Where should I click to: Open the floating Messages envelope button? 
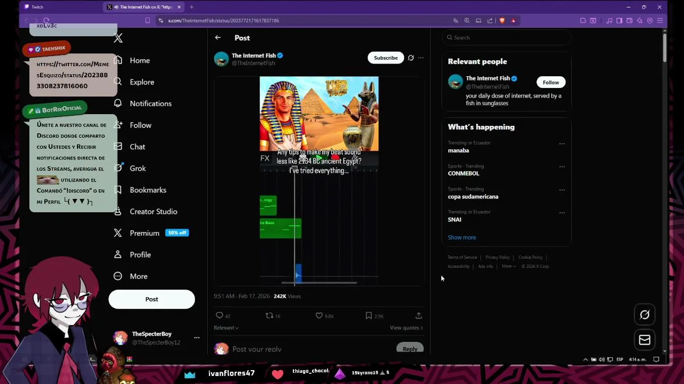coord(644,340)
